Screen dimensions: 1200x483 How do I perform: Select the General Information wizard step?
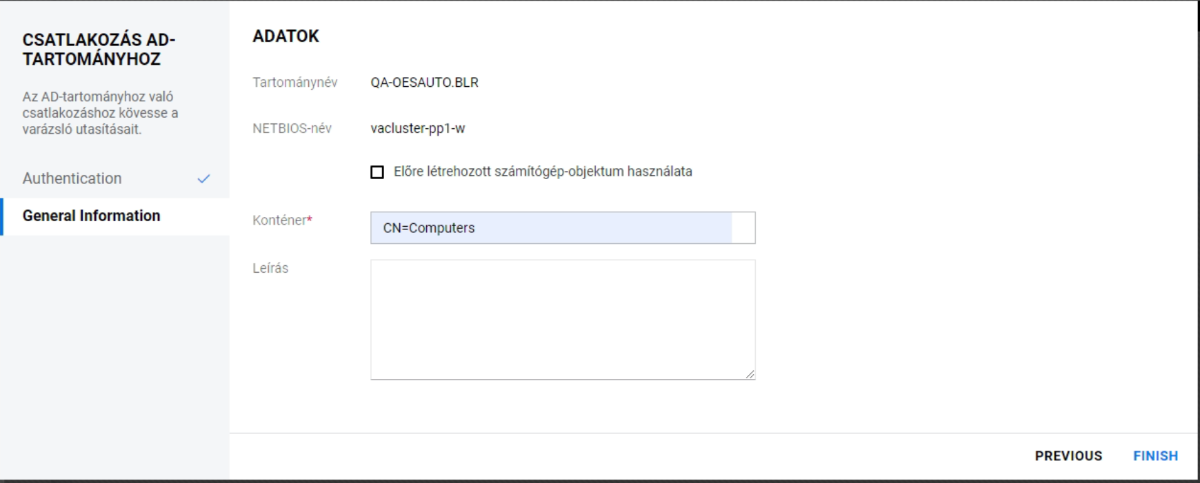92,216
